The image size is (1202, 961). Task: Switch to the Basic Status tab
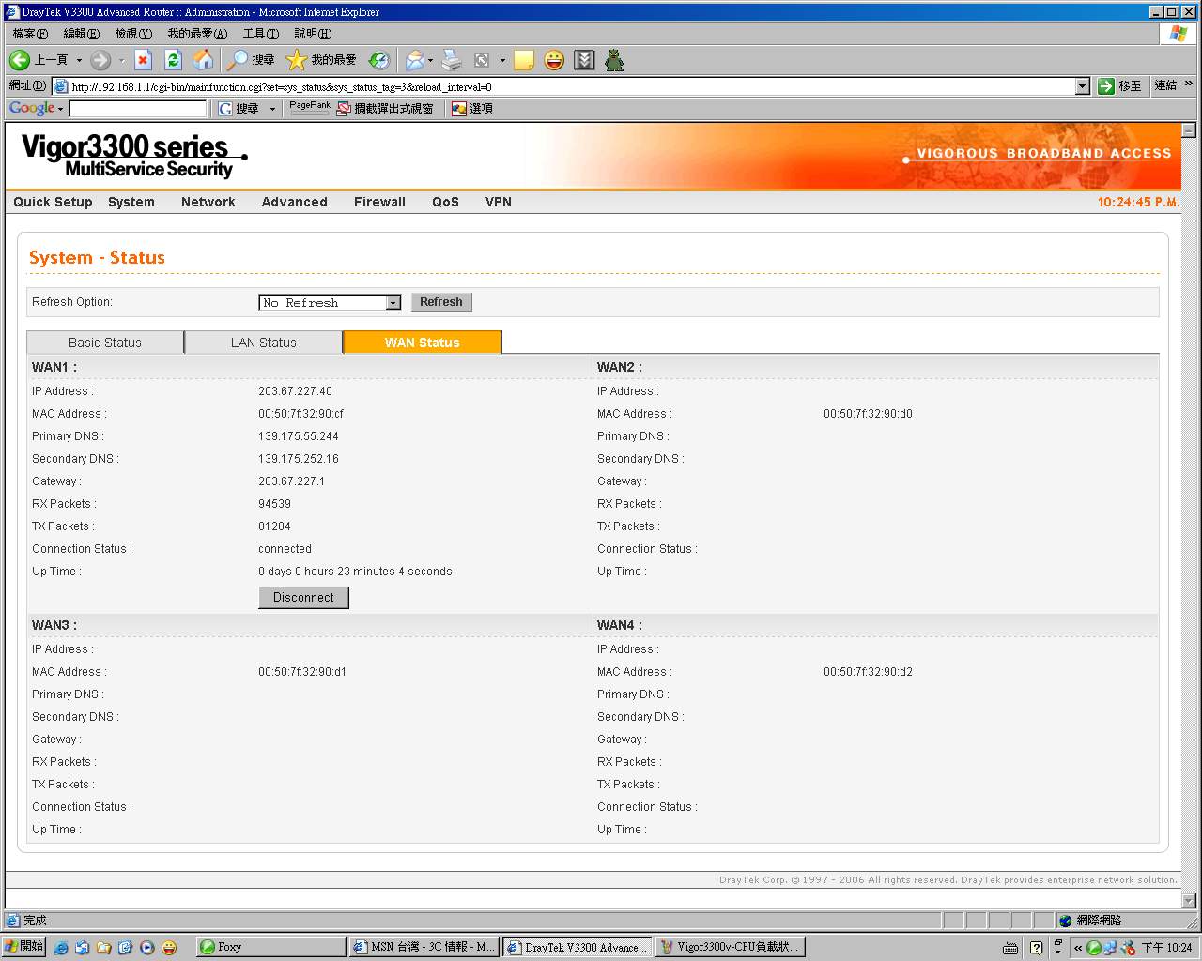pyautogui.click(x=105, y=343)
